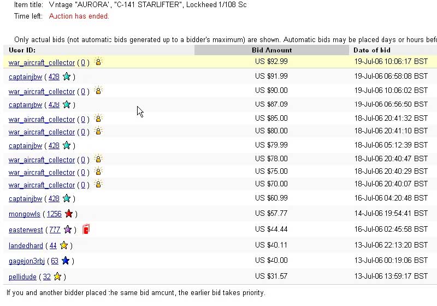Select the bid amount US $40.00
This screenshot has height=306, width=437.
click(x=271, y=260)
